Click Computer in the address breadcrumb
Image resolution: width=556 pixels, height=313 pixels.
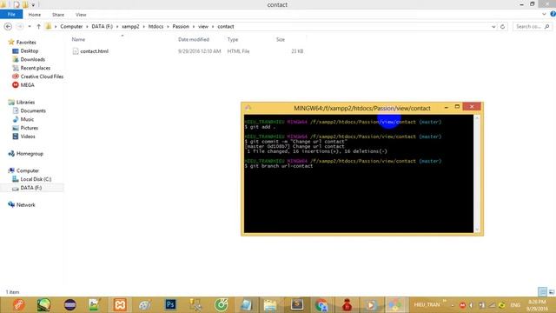click(71, 27)
